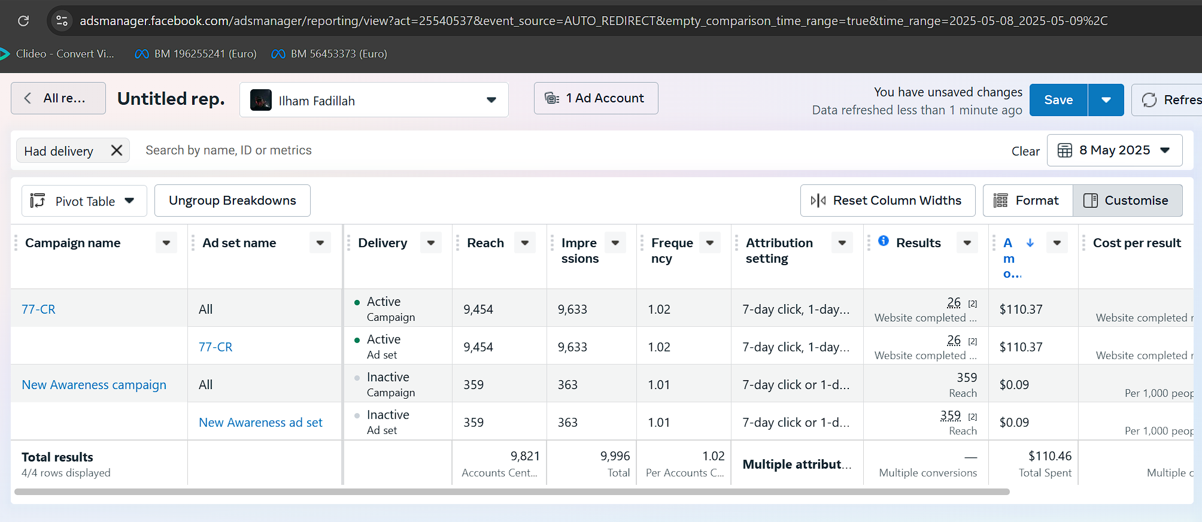Open Results column menu arrow
The height and width of the screenshot is (522, 1202).
pos(967,242)
